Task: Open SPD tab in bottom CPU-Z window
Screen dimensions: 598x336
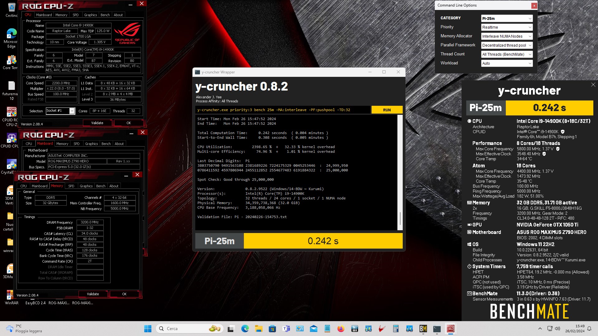Action: [x=71, y=186]
